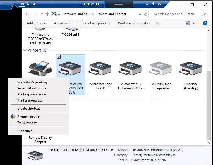This screenshot has height=165, width=213.
Task: Click the up arrow navigation icon
Action: click(48, 14)
